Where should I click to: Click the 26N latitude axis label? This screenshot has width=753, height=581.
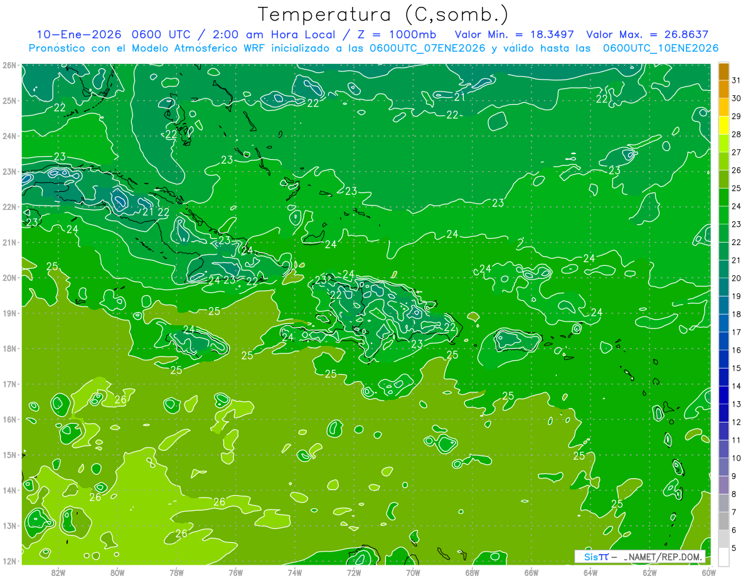(x=9, y=65)
